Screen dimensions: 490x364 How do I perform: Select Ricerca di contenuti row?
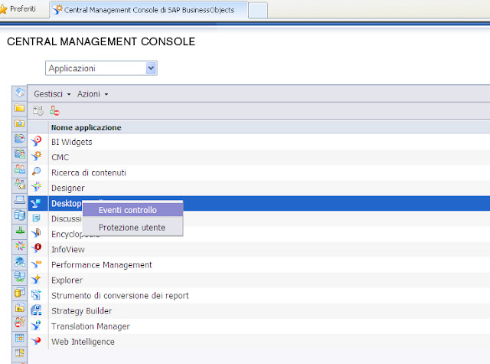[259, 172]
